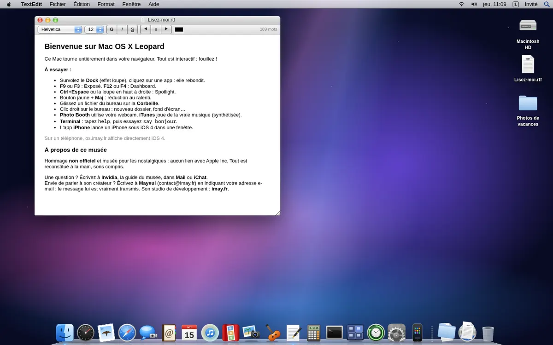Image resolution: width=553 pixels, height=345 pixels.
Task: Click the bold imay.fr studio text
Action: [x=219, y=189]
